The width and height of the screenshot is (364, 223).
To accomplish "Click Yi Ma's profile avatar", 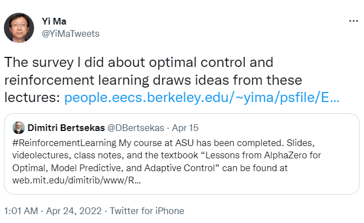I will click(x=19, y=27).
